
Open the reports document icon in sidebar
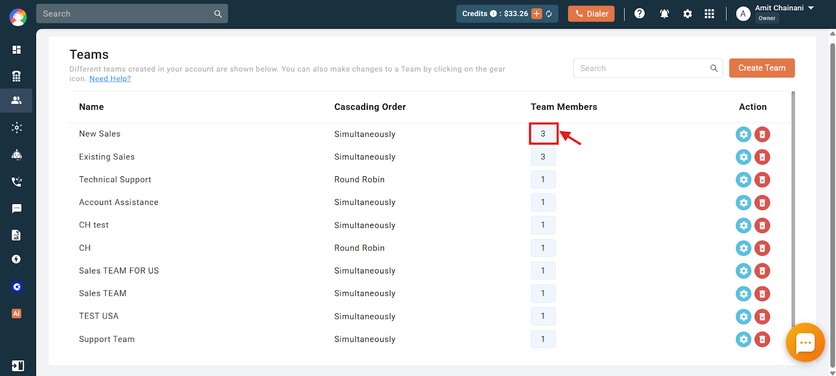17,235
